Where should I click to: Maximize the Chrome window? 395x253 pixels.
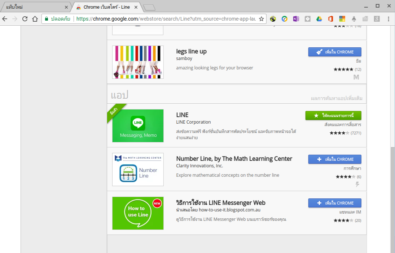[377, 6]
